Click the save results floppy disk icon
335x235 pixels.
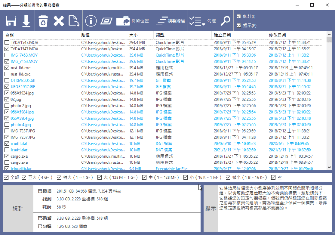[x=11, y=21]
